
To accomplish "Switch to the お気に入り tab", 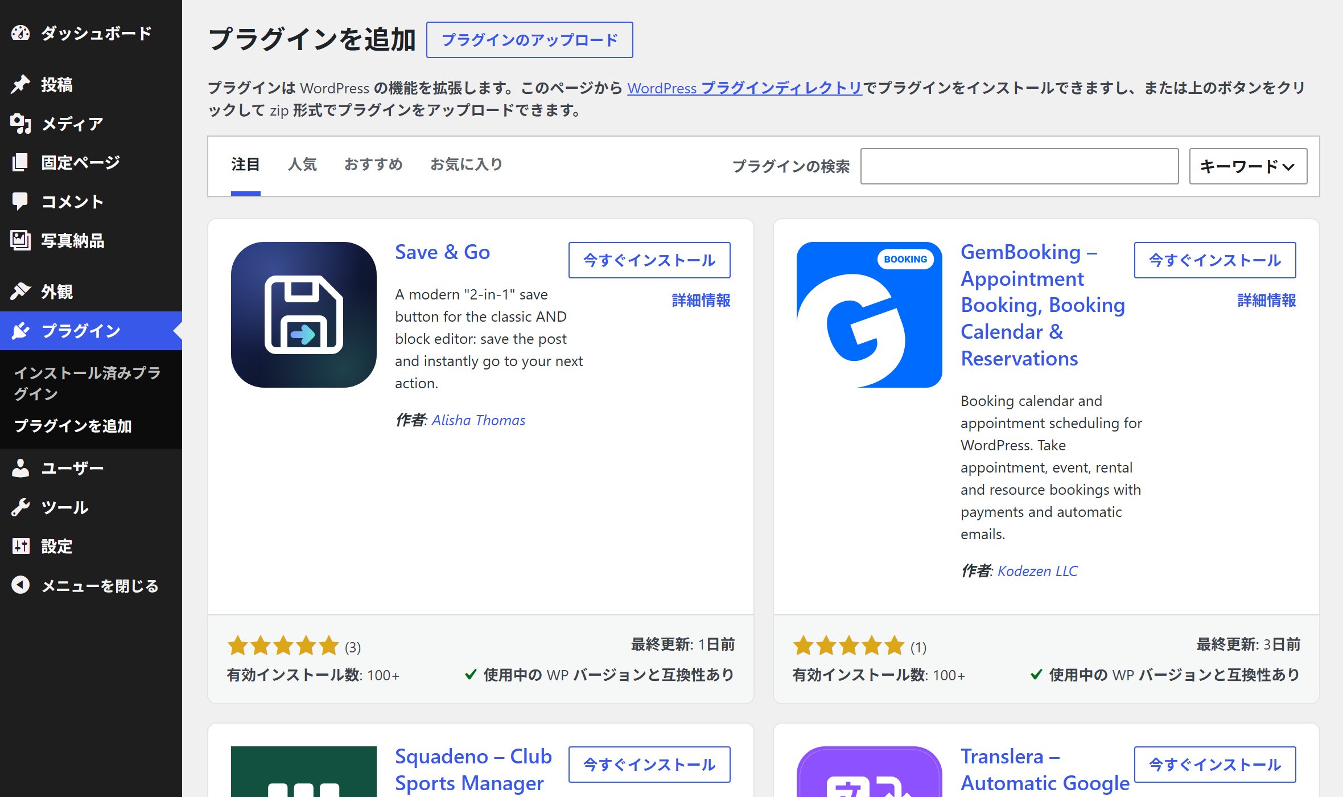I will click(467, 165).
